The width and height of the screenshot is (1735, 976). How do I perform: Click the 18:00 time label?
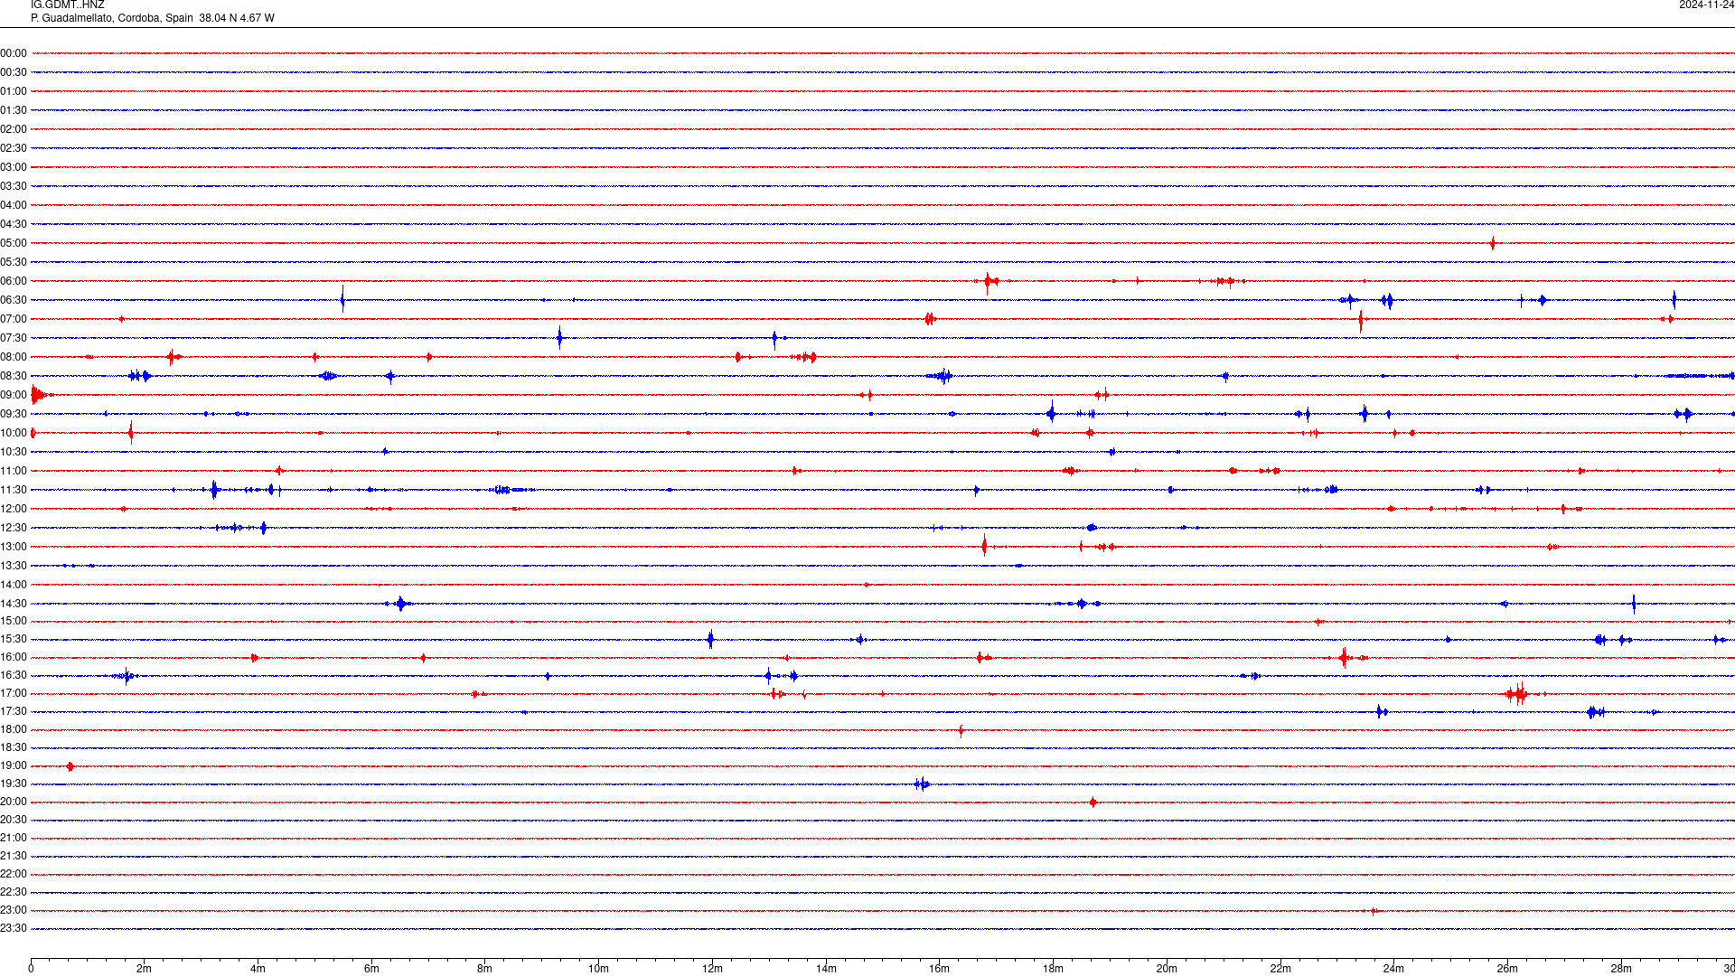point(14,729)
